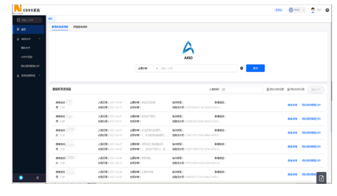Open the AI诊疗 sub-menu item

(26, 57)
